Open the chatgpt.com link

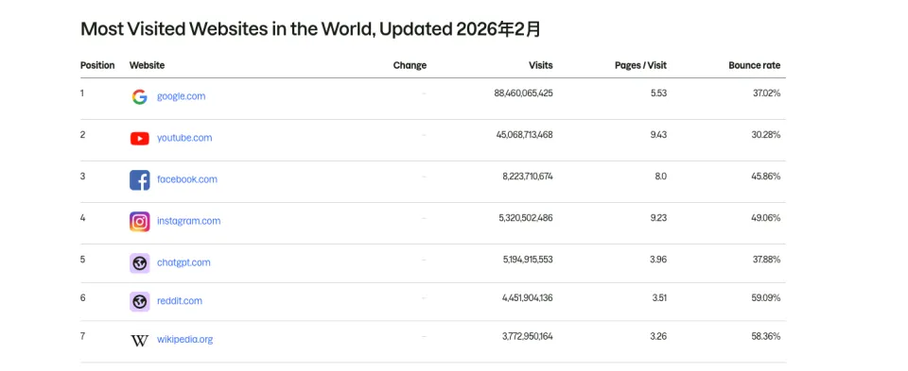(183, 262)
